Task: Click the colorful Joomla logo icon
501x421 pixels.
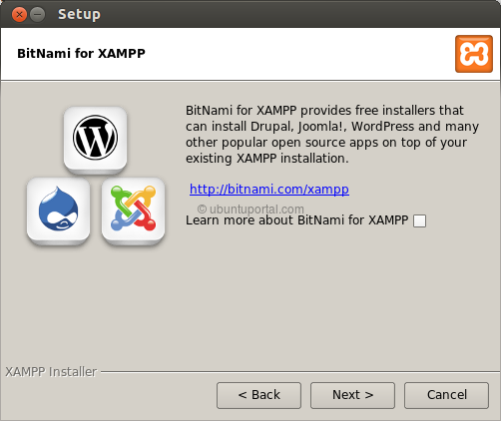Action: pos(133,209)
